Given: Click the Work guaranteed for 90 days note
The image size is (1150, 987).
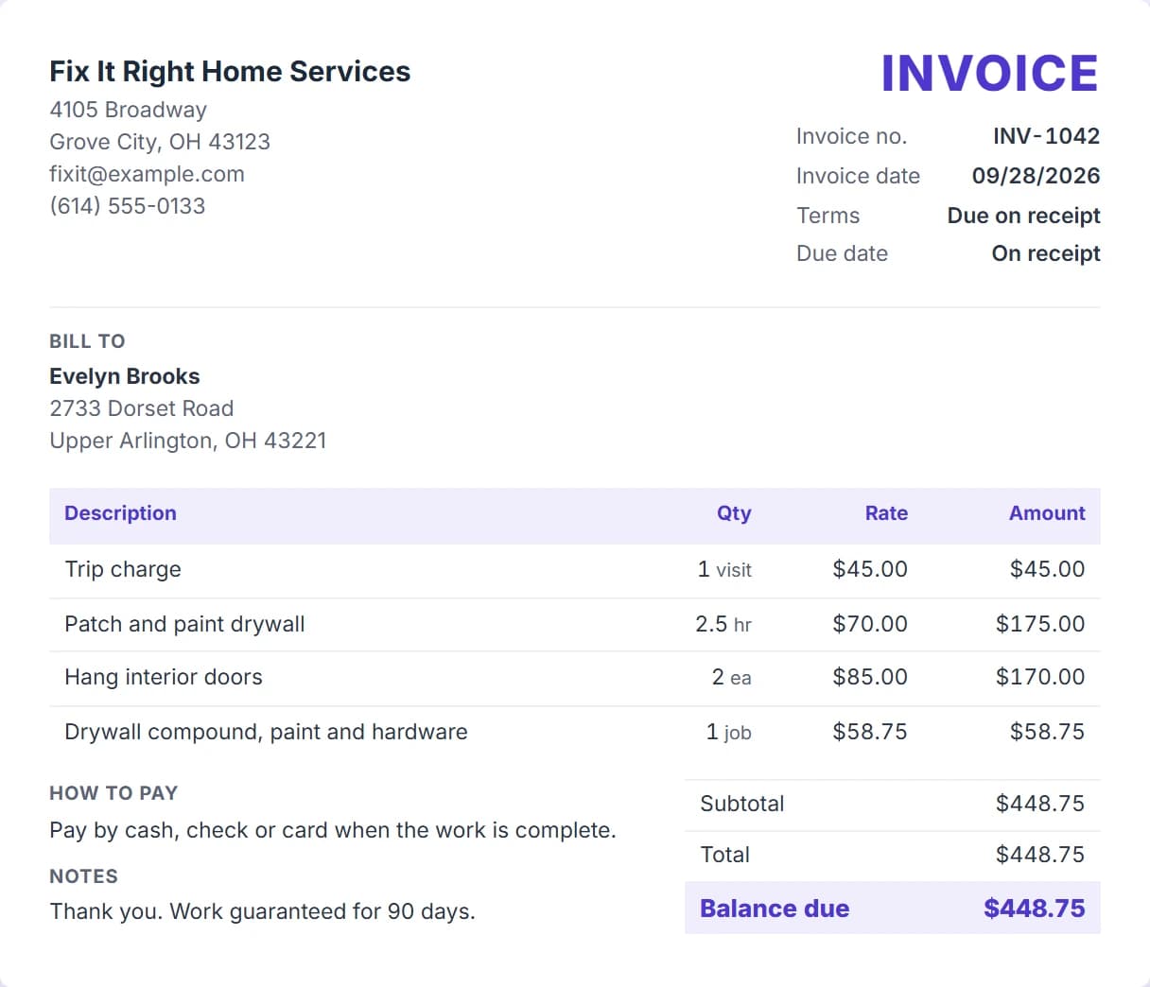Looking at the screenshot, I should [322, 911].
